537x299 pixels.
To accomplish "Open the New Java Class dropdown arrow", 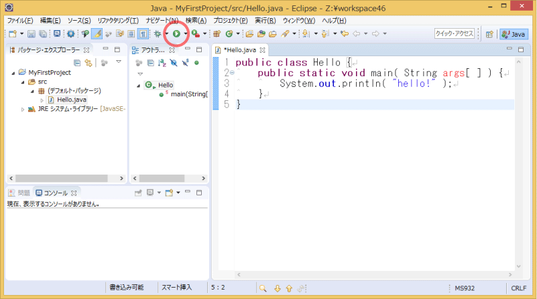I will click(238, 33).
